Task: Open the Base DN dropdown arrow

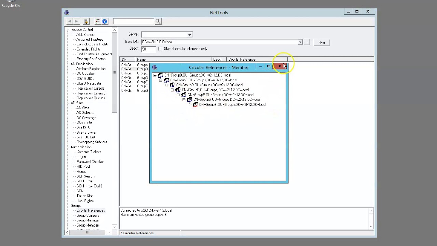Action: coord(300,42)
